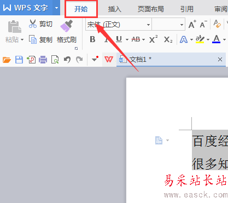The width and height of the screenshot is (228, 203).
Task: Decrease font size with A- icon
Action: [x=203, y=24]
